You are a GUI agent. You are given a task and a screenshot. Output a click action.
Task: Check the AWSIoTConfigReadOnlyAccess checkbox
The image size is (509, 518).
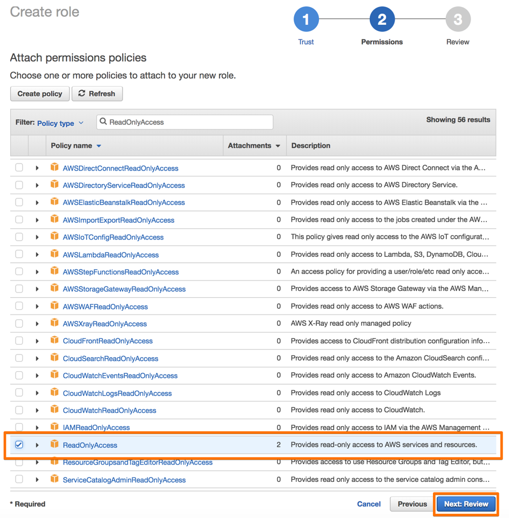19,237
